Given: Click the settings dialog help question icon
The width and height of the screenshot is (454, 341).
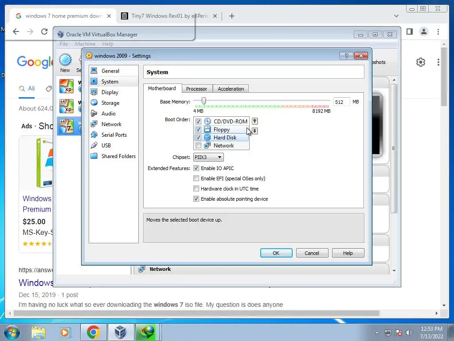Looking at the screenshot, I should (x=346, y=56).
